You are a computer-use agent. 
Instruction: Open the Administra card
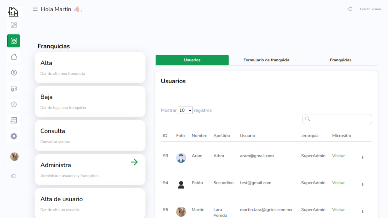pyautogui.click(x=90, y=170)
